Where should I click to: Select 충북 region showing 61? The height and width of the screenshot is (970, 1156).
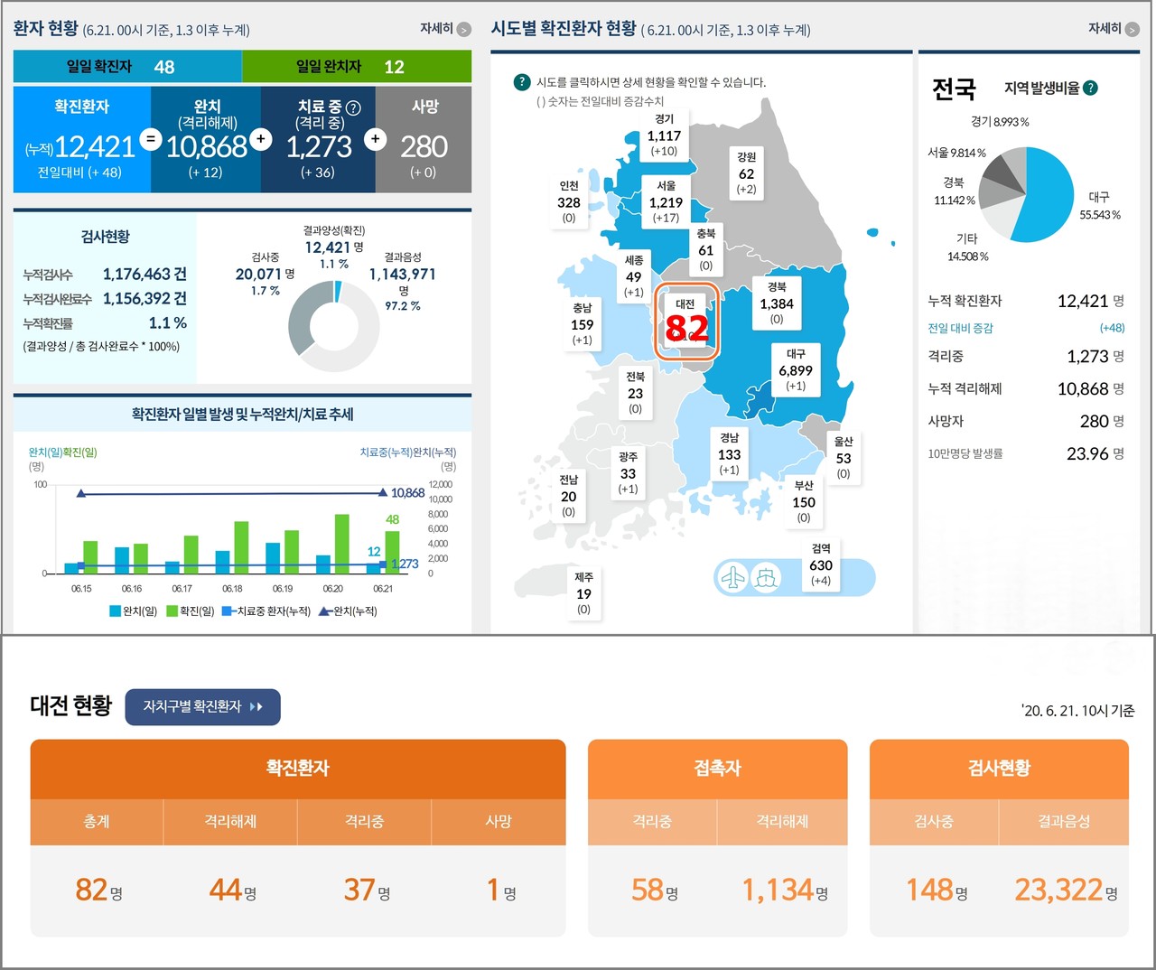(x=706, y=250)
